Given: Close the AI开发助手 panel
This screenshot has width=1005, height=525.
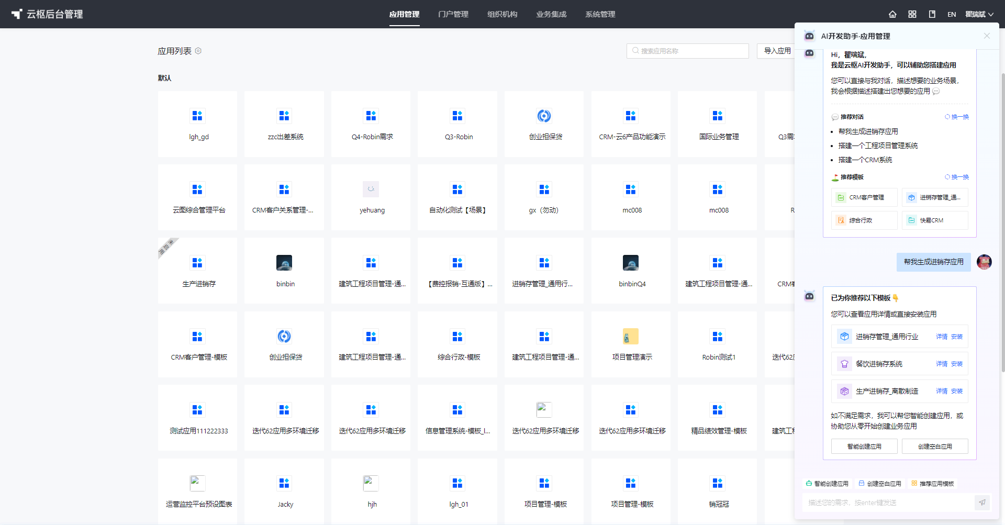Looking at the screenshot, I should coord(987,36).
